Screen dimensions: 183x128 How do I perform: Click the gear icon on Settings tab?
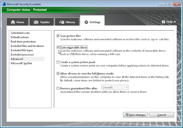(86, 22)
